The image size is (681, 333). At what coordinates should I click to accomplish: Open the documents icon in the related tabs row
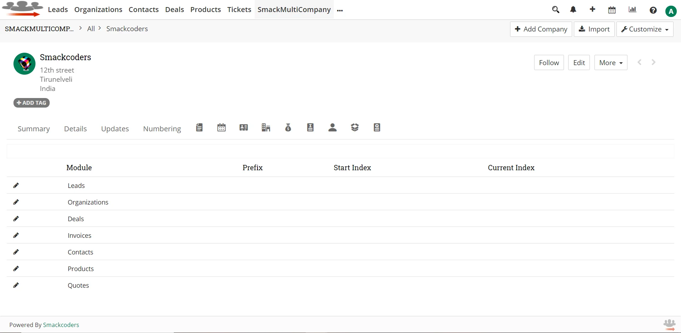point(199,127)
